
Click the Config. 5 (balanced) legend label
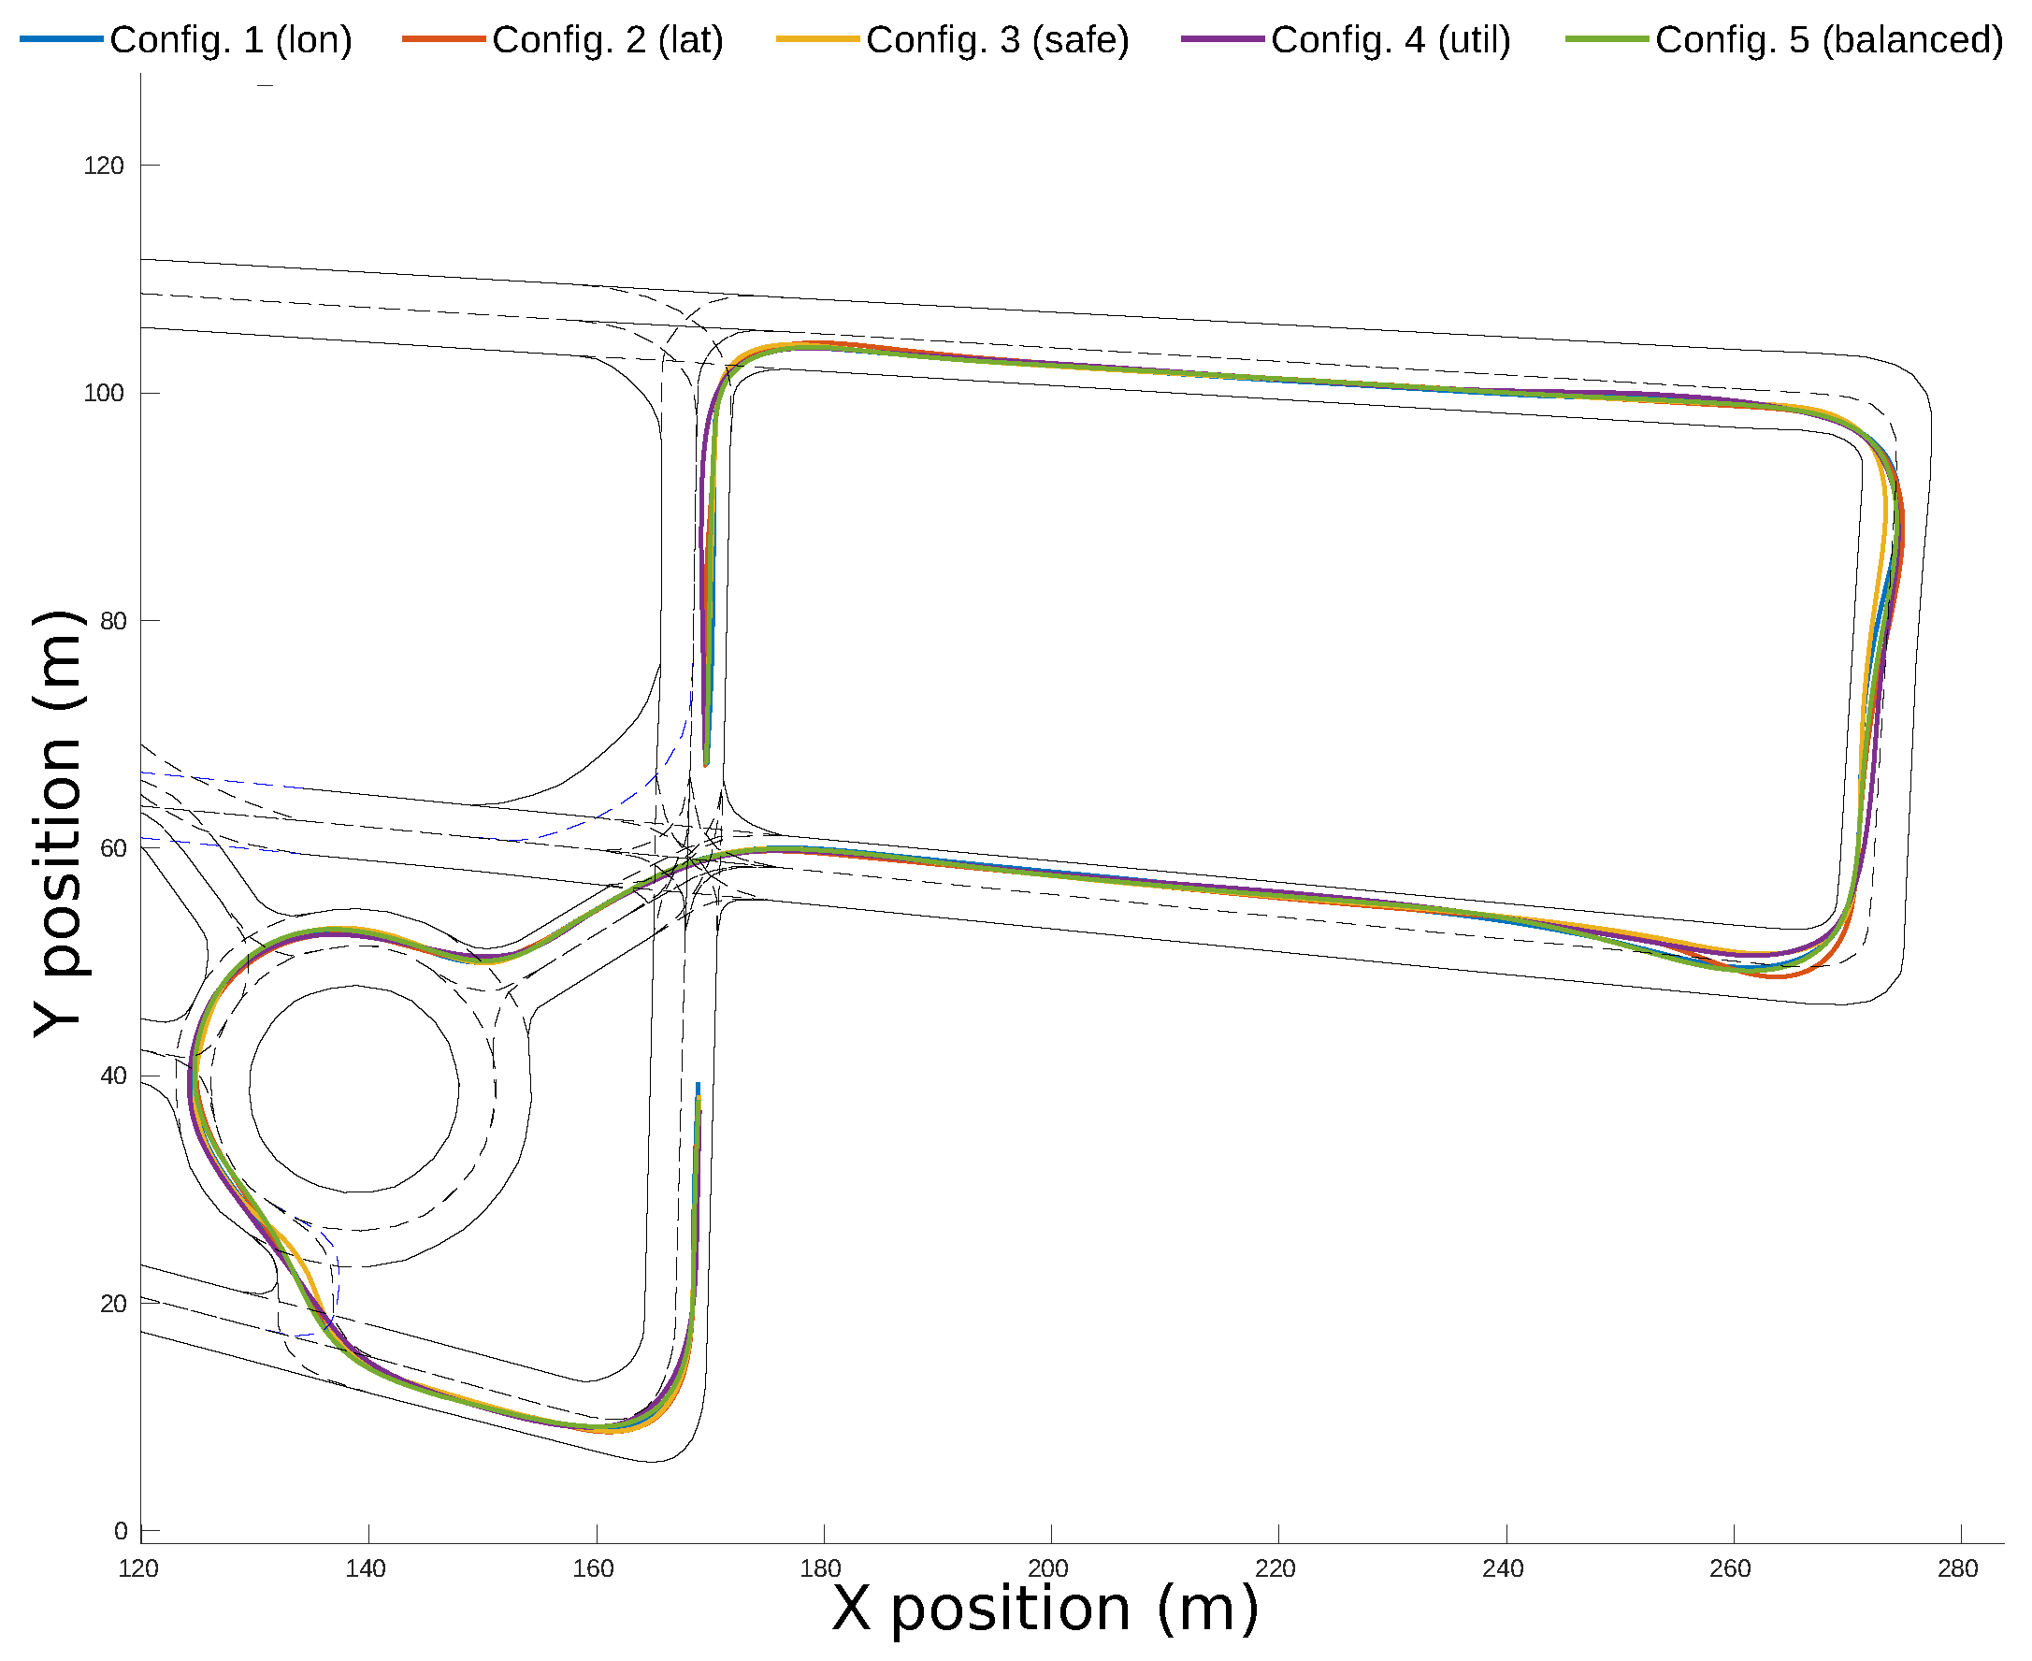1829,40
